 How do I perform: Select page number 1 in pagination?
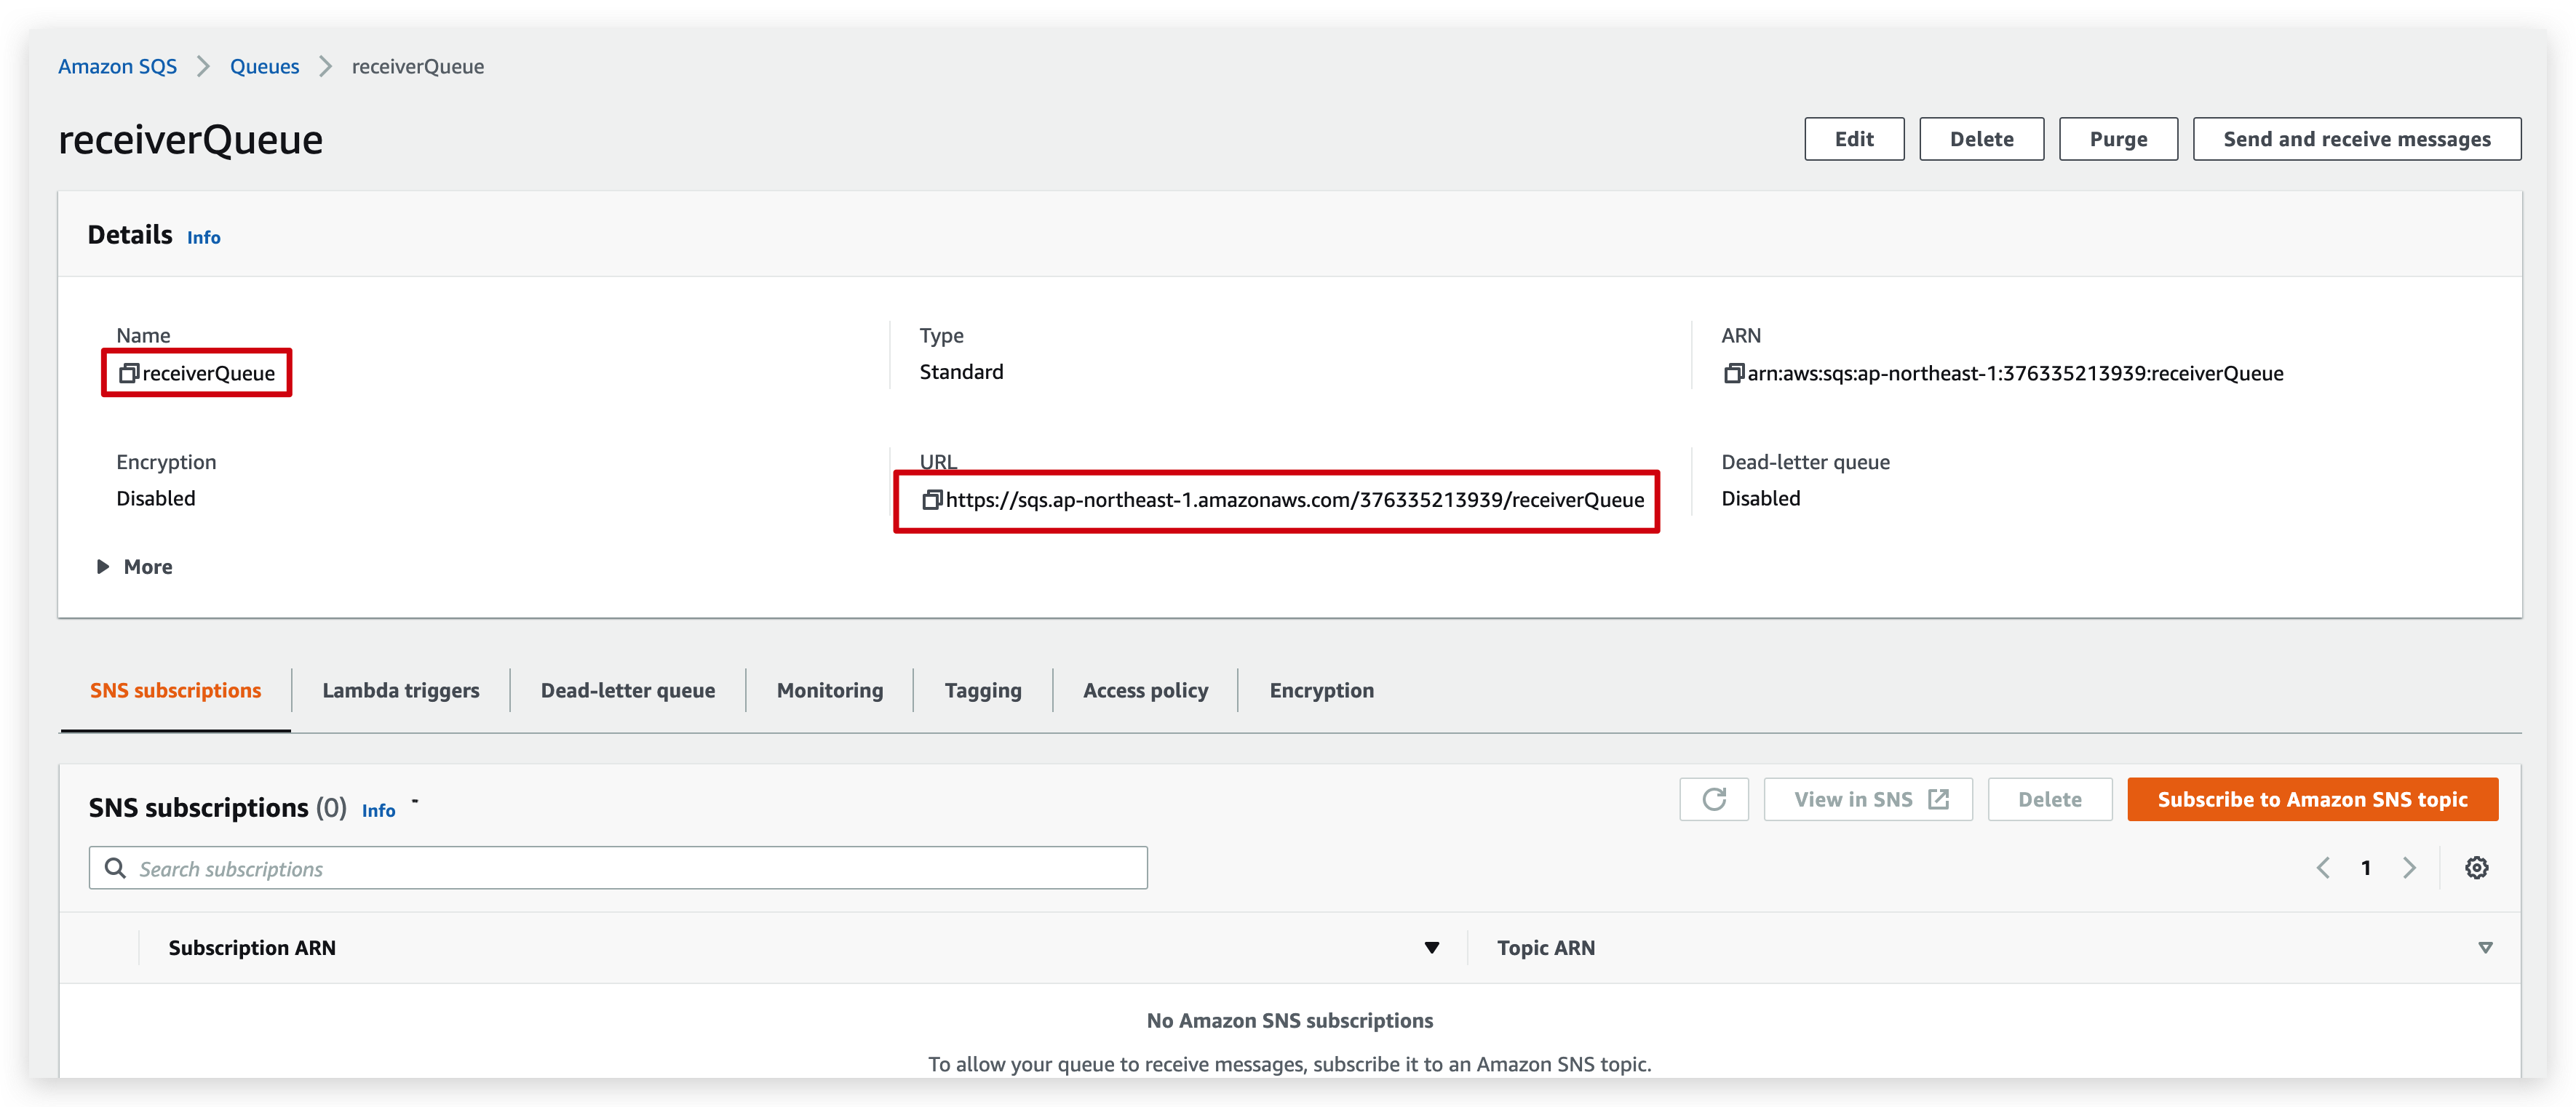[x=2366, y=868]
